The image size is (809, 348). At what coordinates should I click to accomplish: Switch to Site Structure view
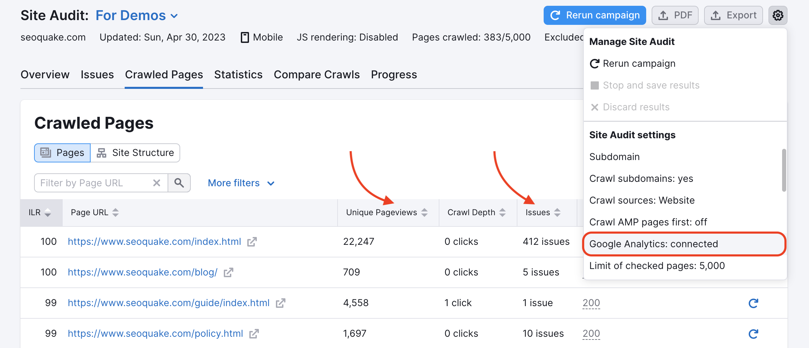pyautogui.click(x=135, y=153)
